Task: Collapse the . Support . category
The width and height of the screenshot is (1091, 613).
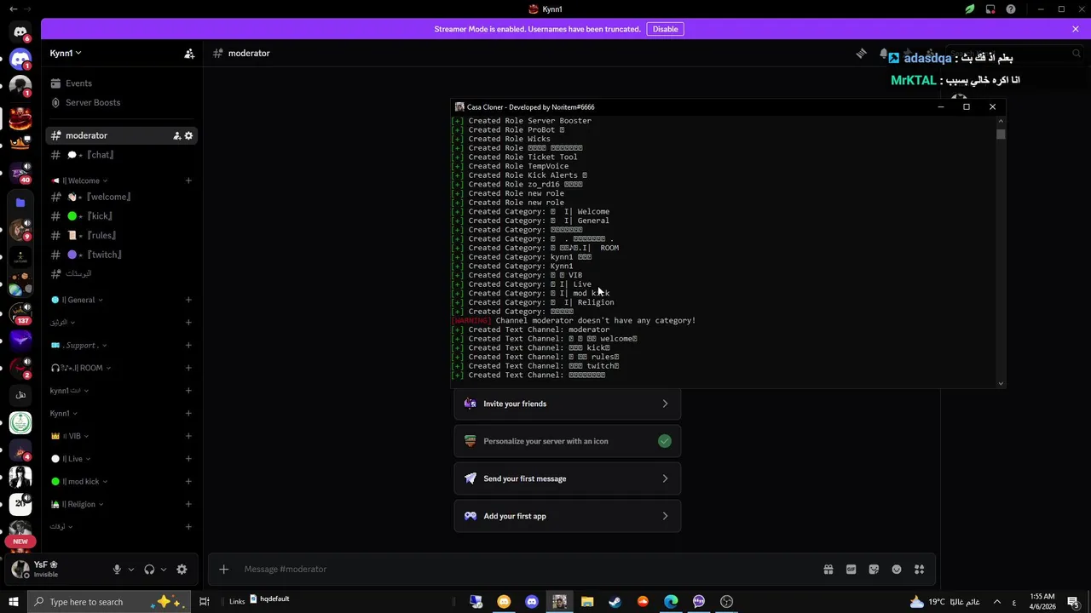Action: pos(79,345)
